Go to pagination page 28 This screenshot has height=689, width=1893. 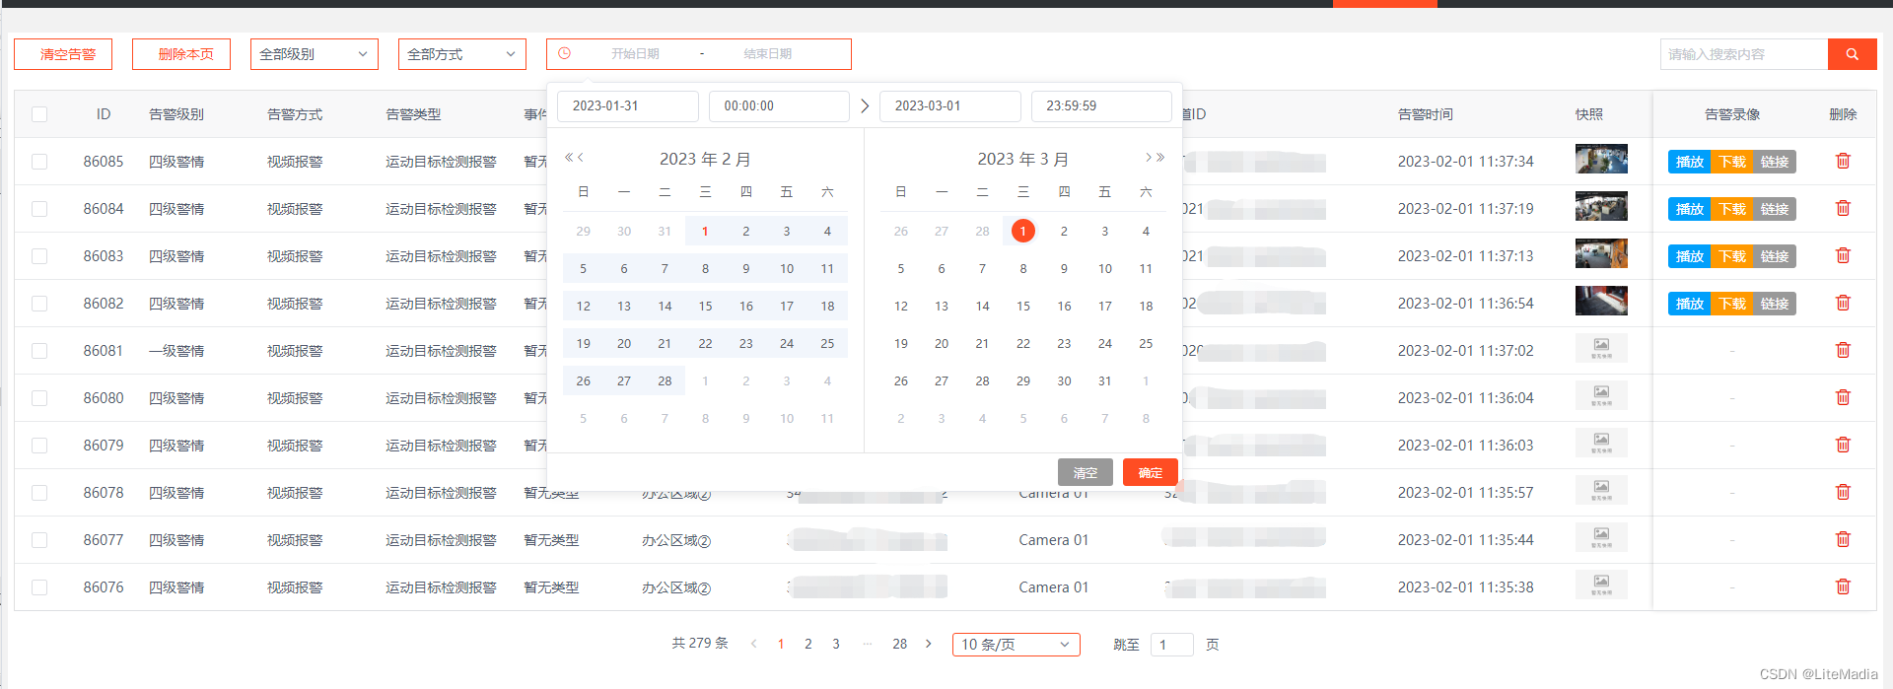(899, 644)
